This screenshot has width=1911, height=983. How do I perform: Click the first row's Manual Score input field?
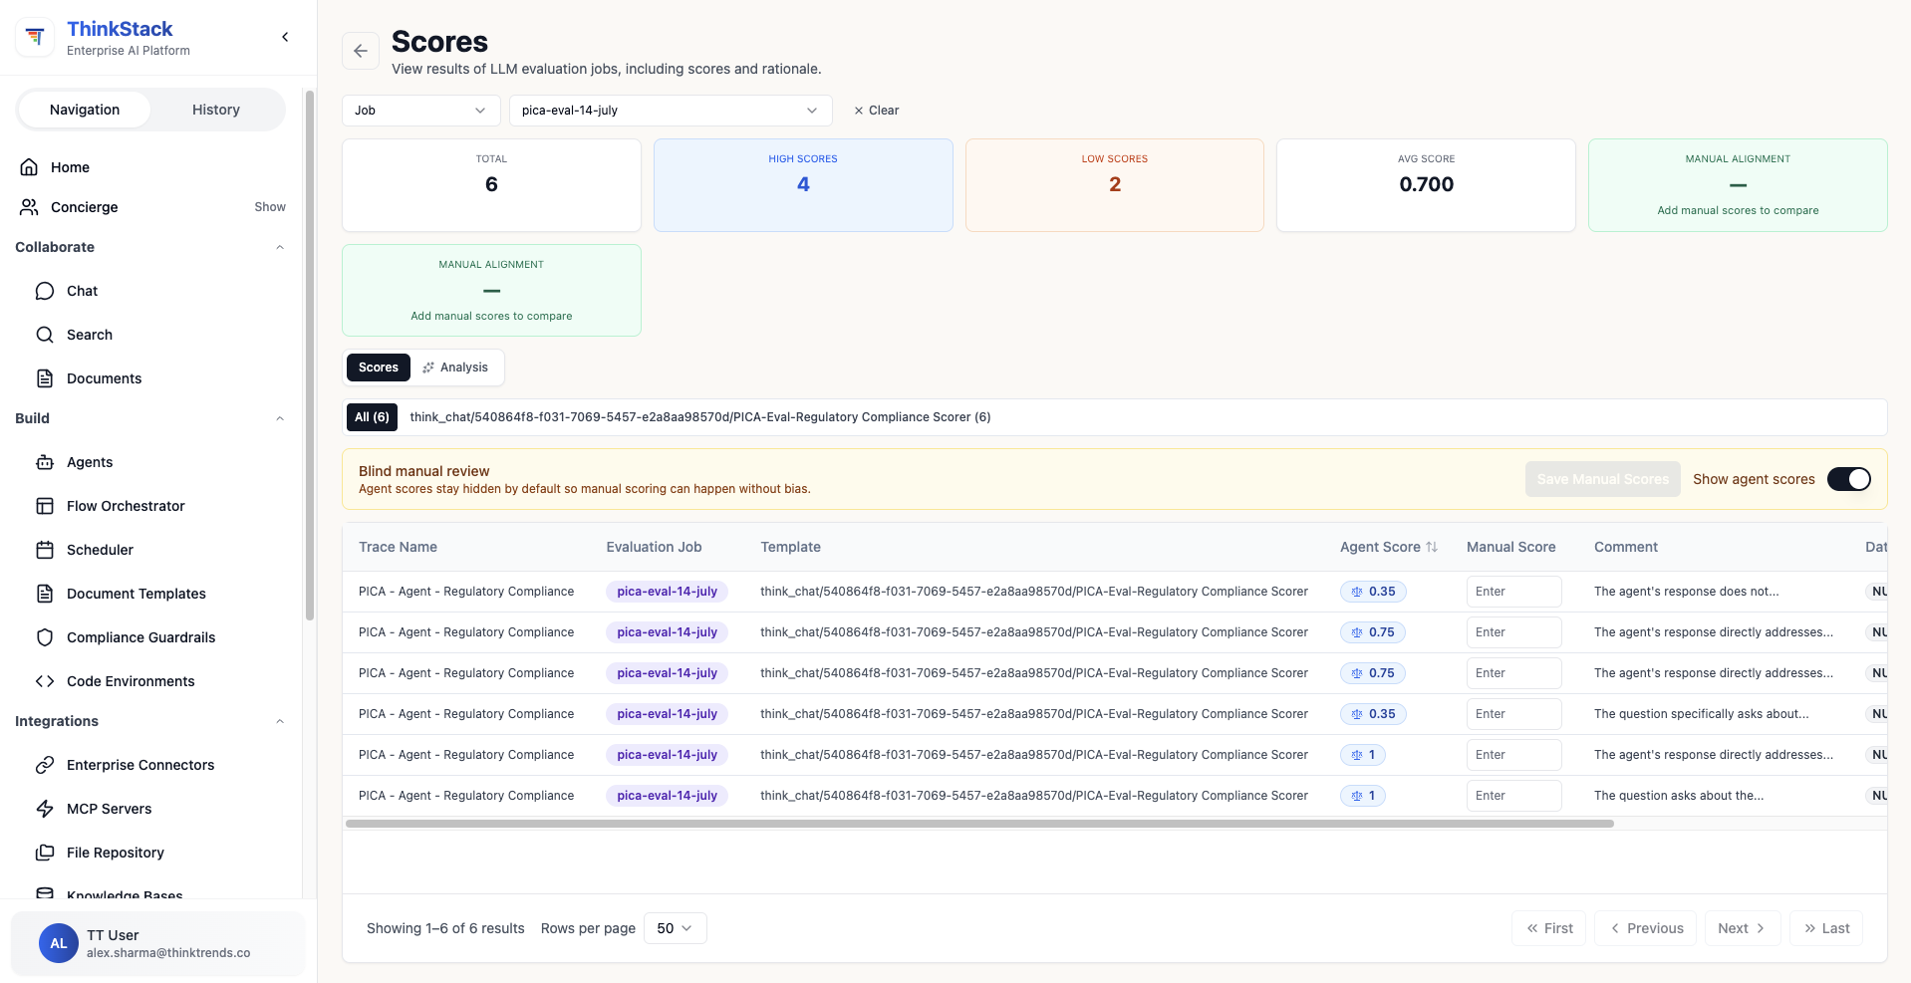1513,592
